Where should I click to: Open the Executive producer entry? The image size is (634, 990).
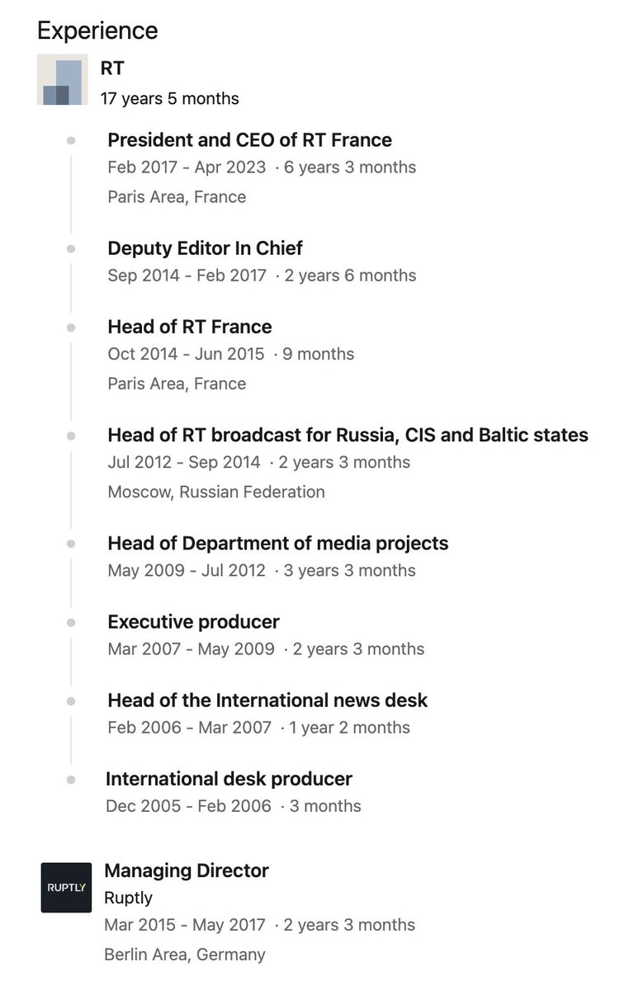pos(193,621)
